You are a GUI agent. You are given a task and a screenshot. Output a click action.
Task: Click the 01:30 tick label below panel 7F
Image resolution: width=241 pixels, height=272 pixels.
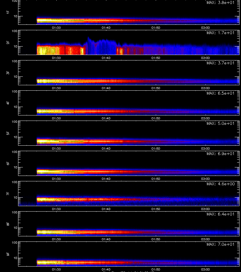56,209
